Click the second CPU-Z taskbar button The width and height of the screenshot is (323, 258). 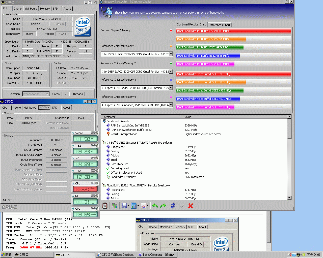(x=75, y=255)
